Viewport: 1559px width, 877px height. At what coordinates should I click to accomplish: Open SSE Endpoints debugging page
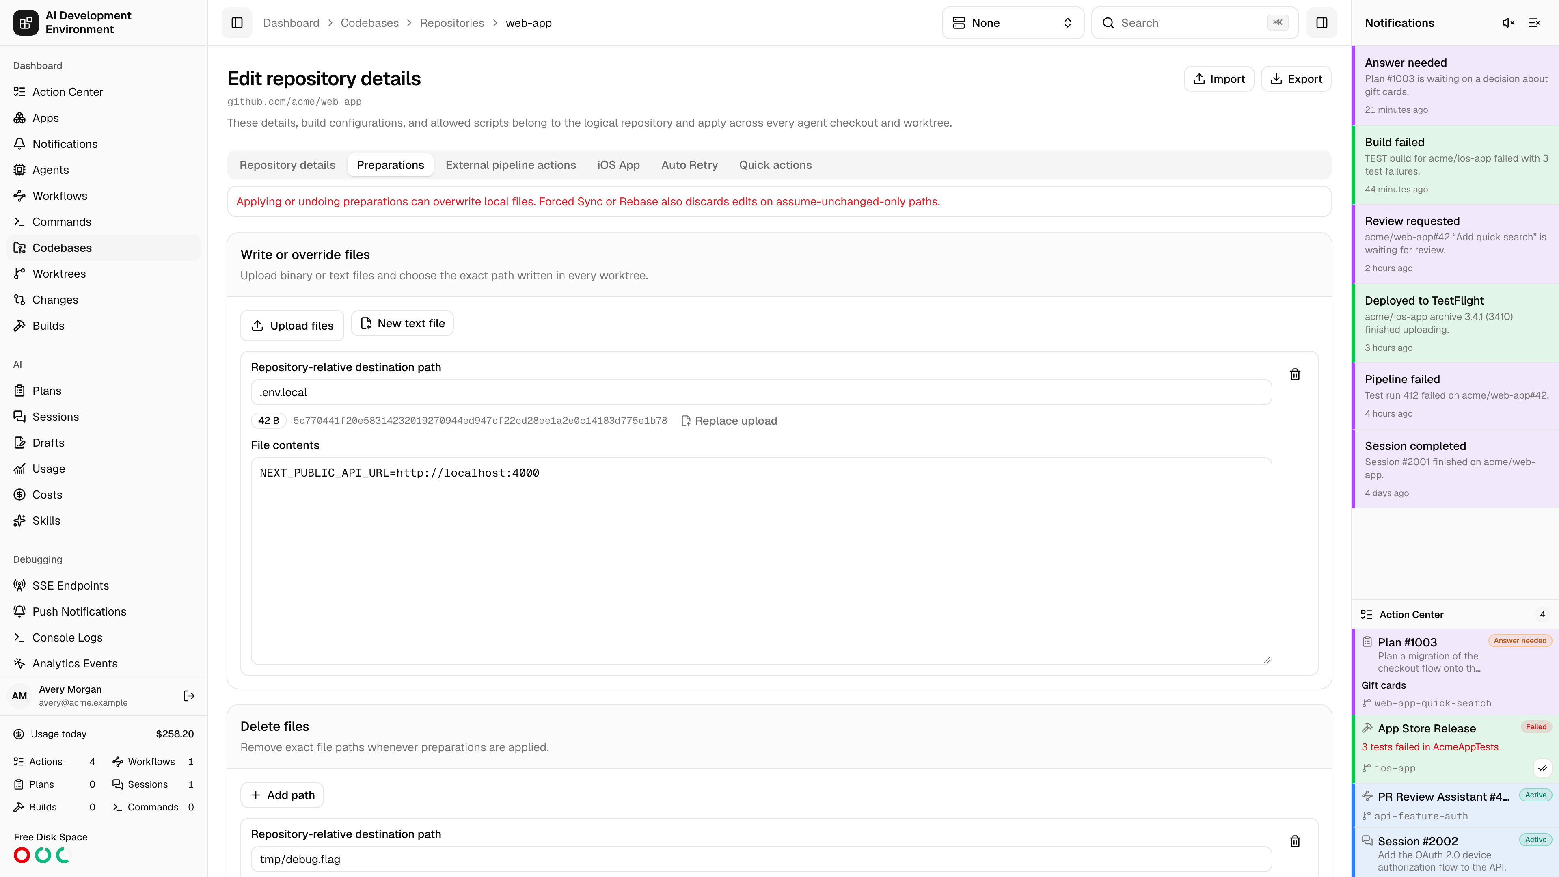[x=104, y=586]
